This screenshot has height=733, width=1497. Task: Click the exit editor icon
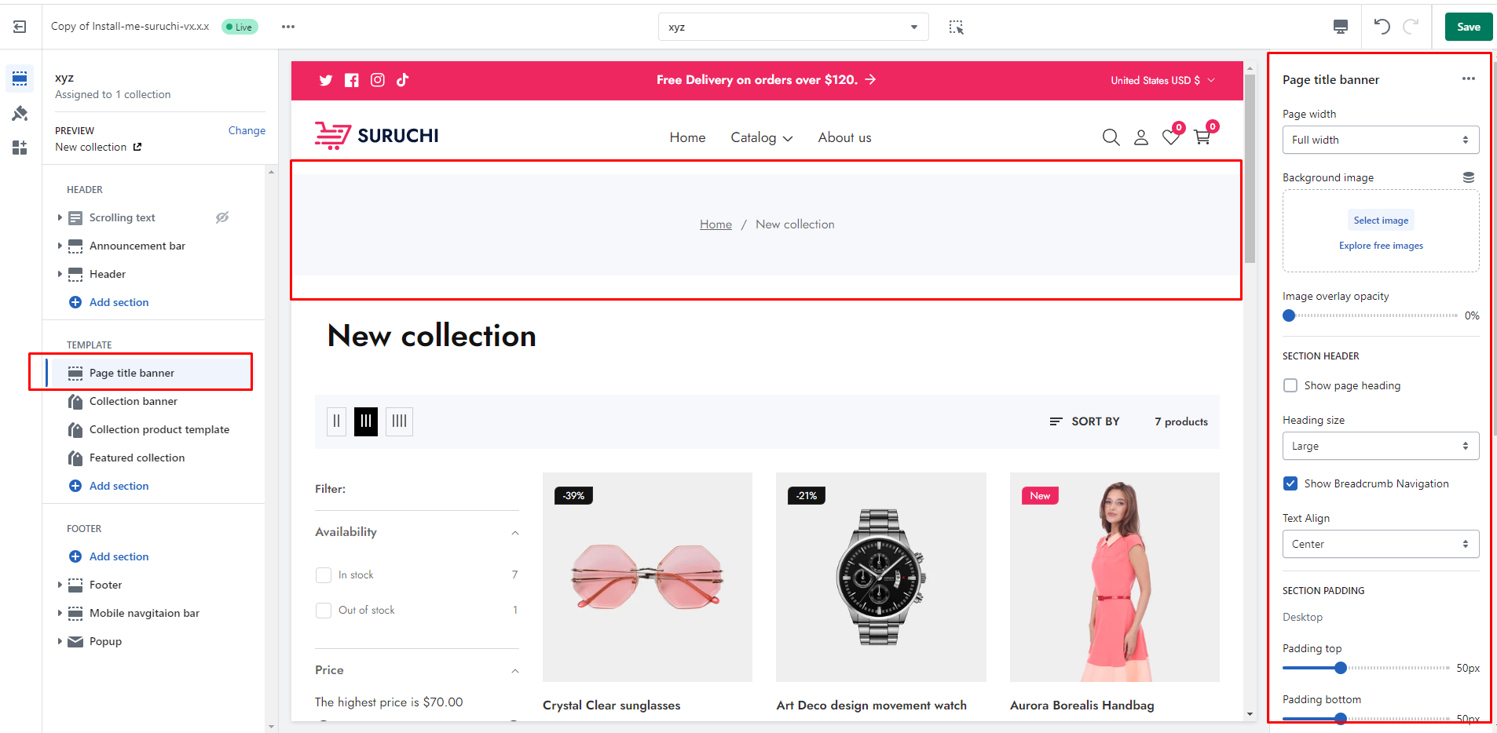[x=20, y=27]
